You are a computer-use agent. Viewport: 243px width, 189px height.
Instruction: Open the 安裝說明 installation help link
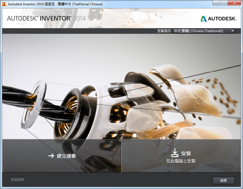[x=17, y=180]
